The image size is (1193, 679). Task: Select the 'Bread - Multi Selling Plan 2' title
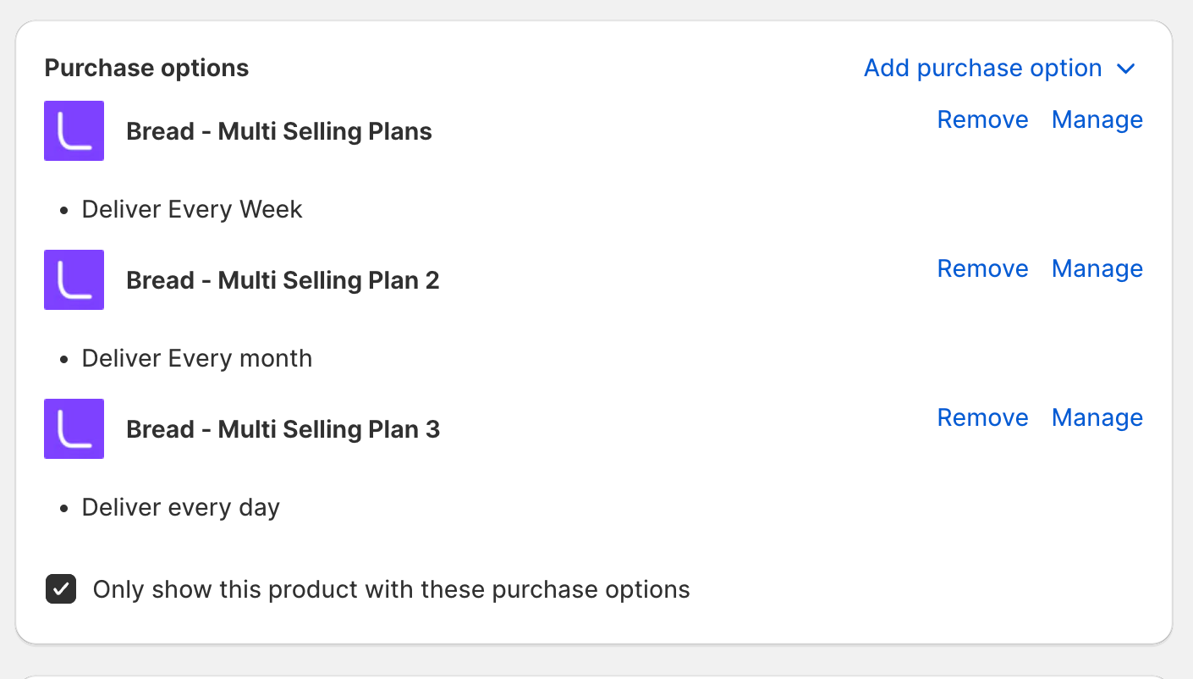(283, 281)
